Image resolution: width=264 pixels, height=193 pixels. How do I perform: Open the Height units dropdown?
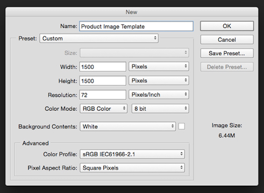[x=159, y=81]
